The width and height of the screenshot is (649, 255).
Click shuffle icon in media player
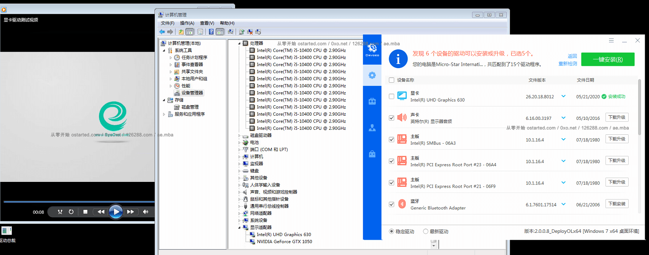[60, 212]
